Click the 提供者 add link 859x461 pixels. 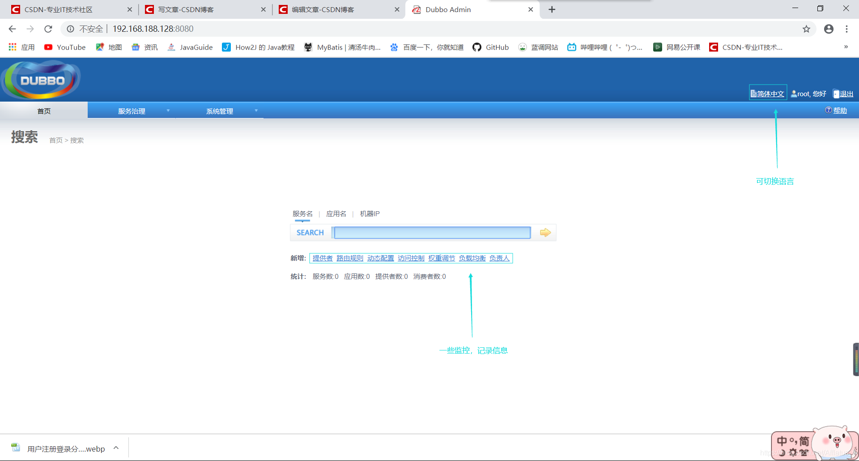(323, 258)
